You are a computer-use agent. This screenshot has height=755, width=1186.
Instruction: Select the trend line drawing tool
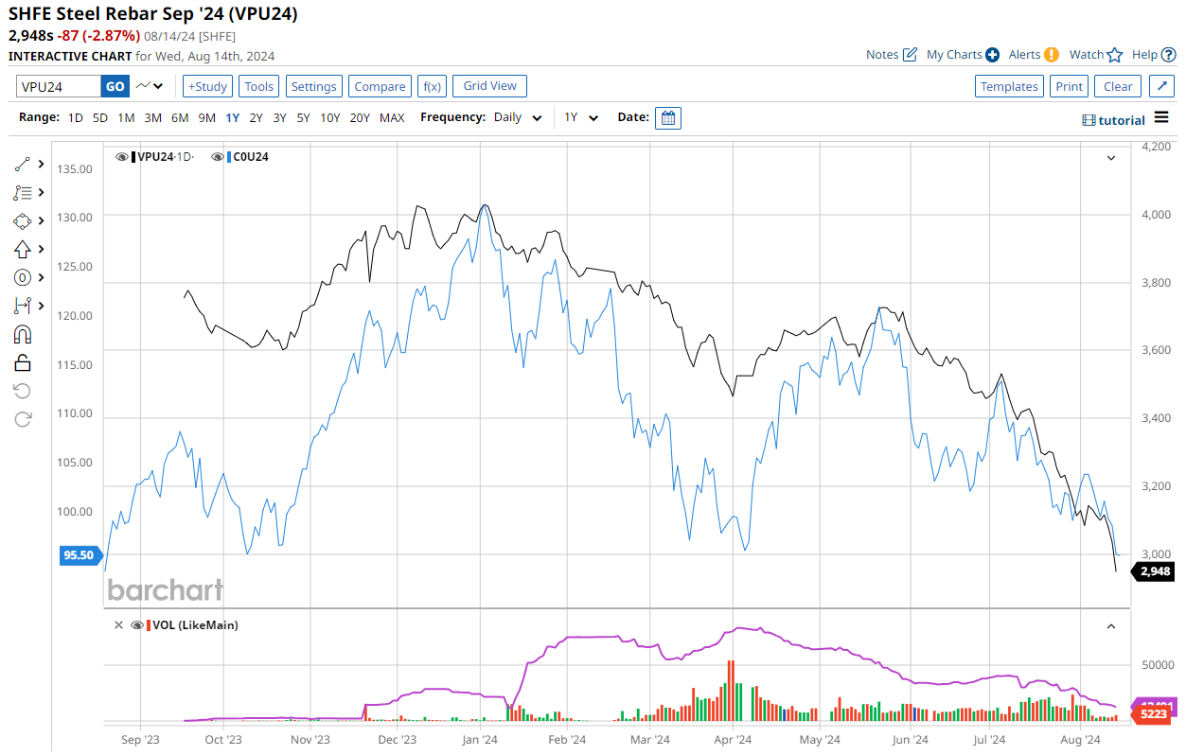tap(23, 164)
